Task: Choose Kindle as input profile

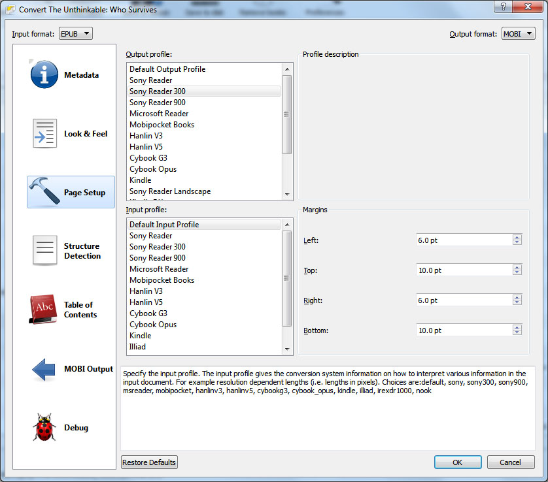Action: 204,336
